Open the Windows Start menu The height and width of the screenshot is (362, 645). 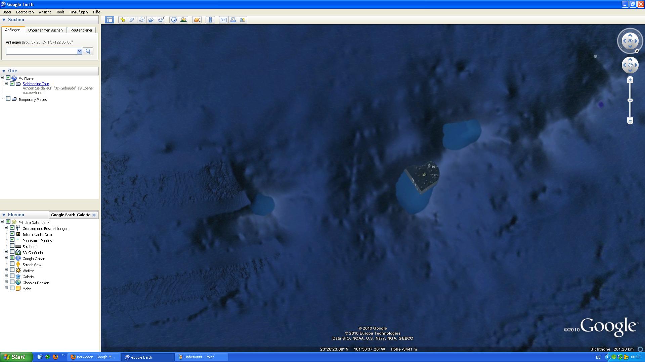16,357
